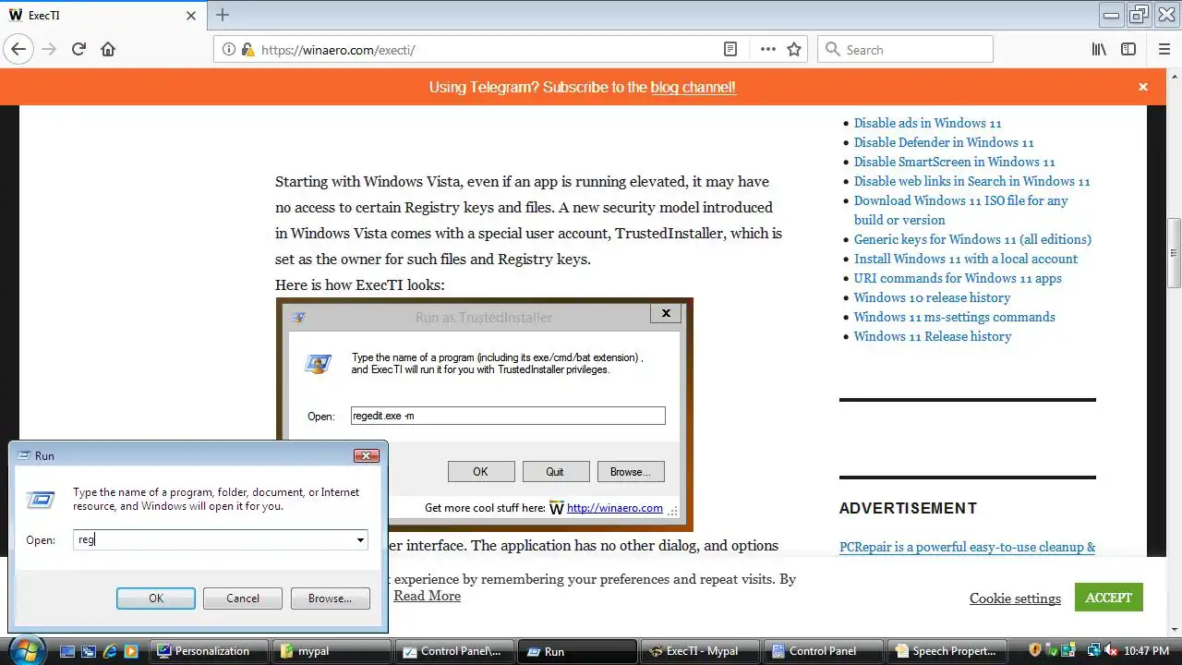Viewport: 1182px width, 665px height.
Task: Open Disable ads in Windows 11 link
Action: click(927, 123)
